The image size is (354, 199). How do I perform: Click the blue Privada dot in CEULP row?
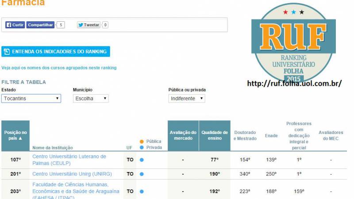click(x=142, y=160)
